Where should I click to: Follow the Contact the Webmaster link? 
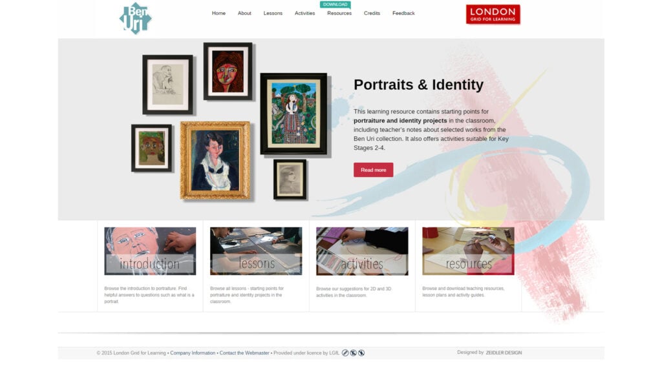tap(244, 353)
